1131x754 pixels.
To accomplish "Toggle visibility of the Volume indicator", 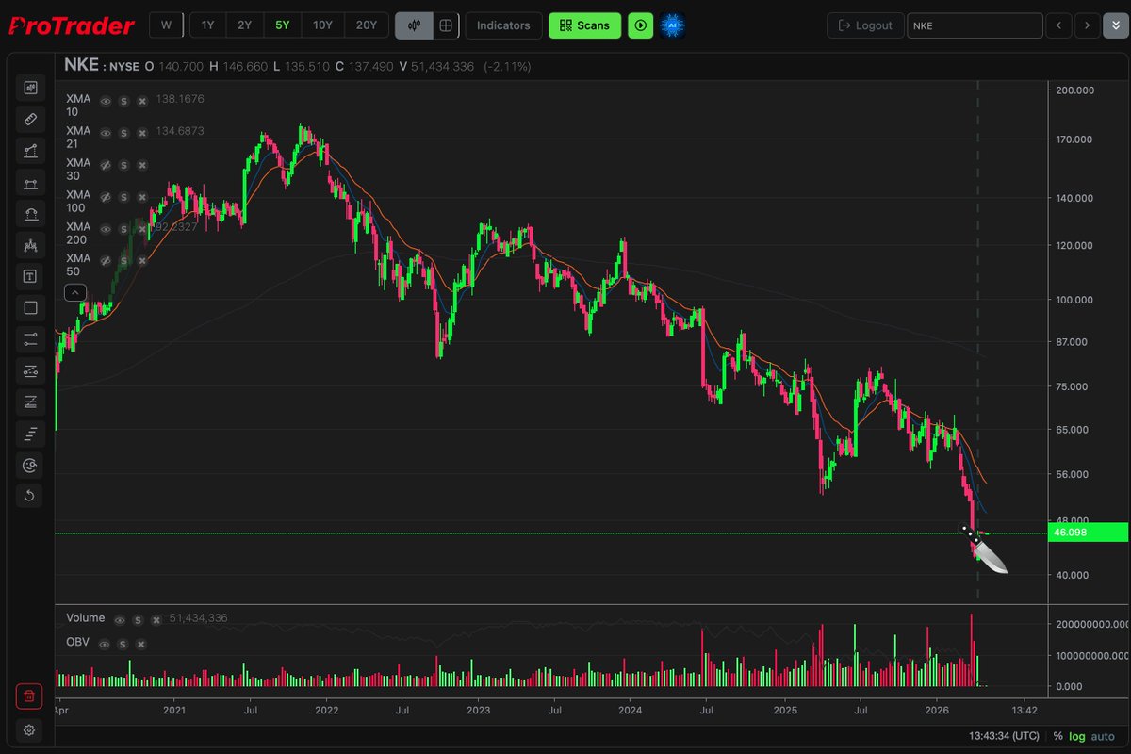I will tap(119, 619).
